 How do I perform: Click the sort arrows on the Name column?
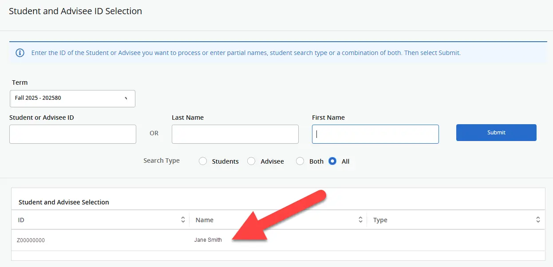click(x=360, y=219)
